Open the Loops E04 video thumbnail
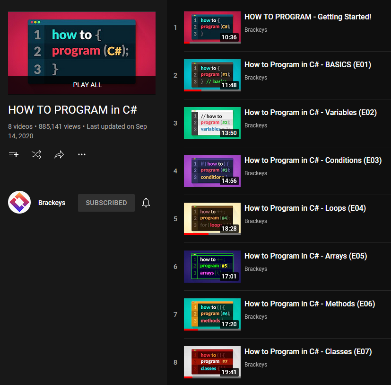The height and width of the screenshot is (385, 391). pos(212,219)
